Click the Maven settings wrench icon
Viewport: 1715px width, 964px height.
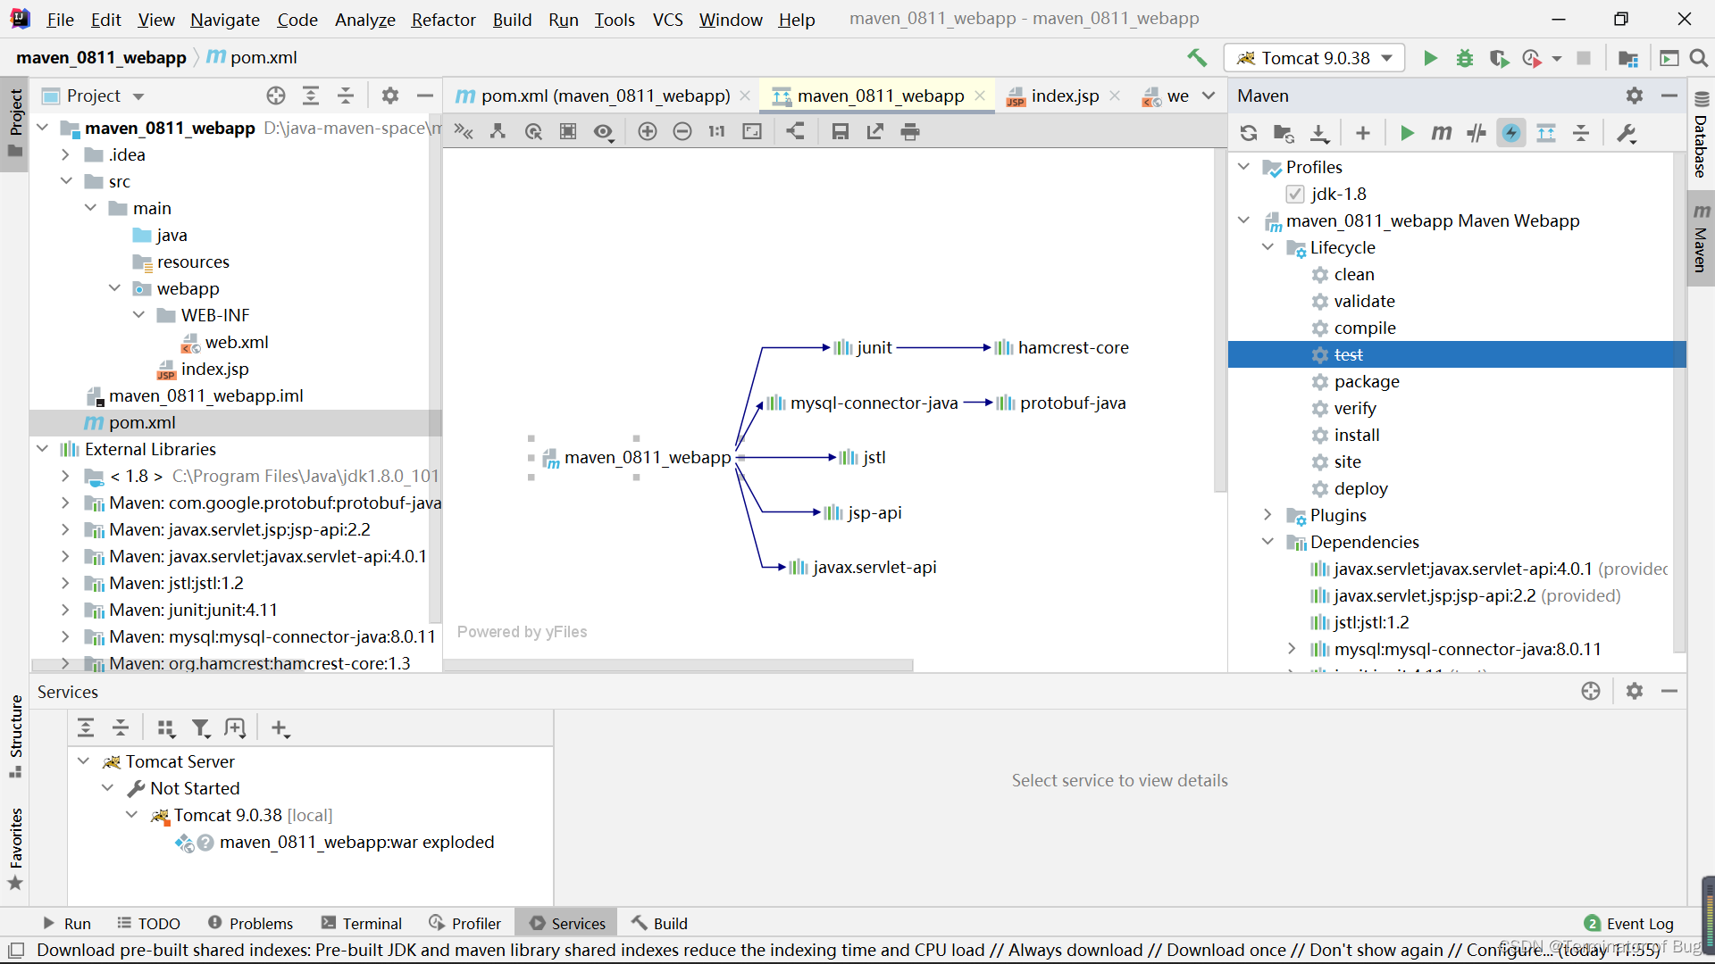1627,133
